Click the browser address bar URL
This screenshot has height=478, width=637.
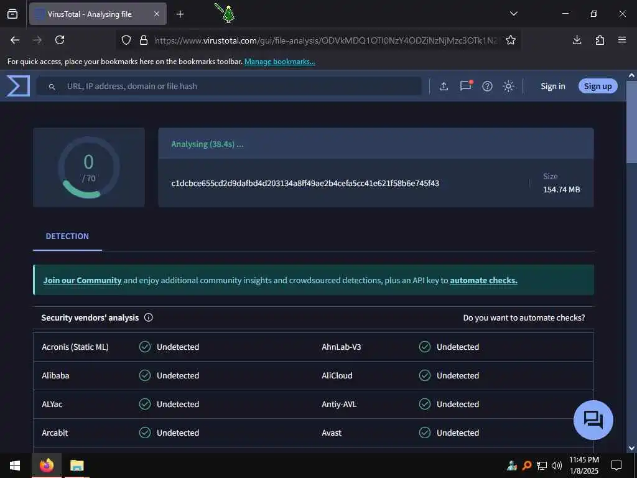tap(325, 40)
